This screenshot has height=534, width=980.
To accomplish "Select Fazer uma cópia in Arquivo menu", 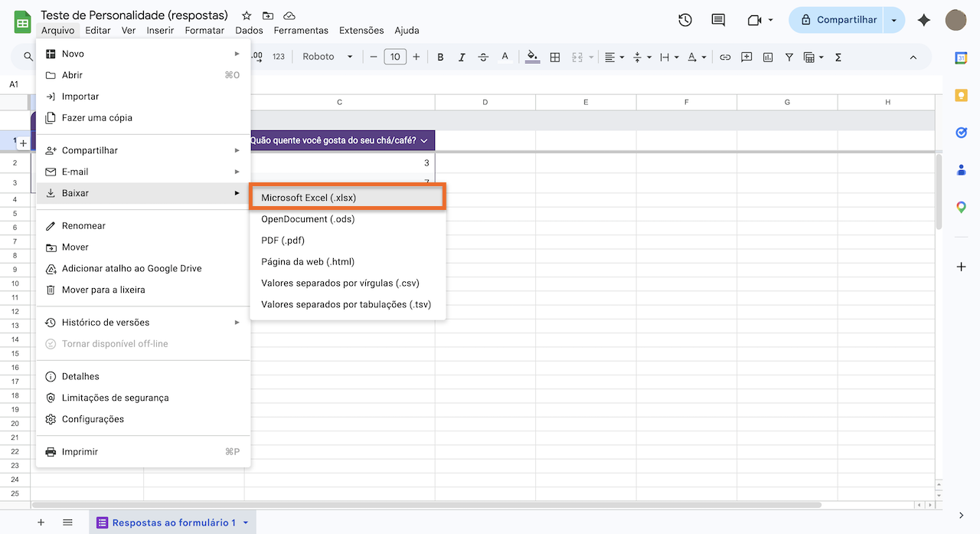I will [143, 118].
